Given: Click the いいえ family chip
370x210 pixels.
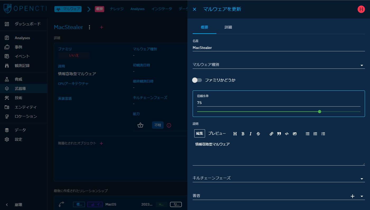Looking at the screenshot, I should click(74, 56).
